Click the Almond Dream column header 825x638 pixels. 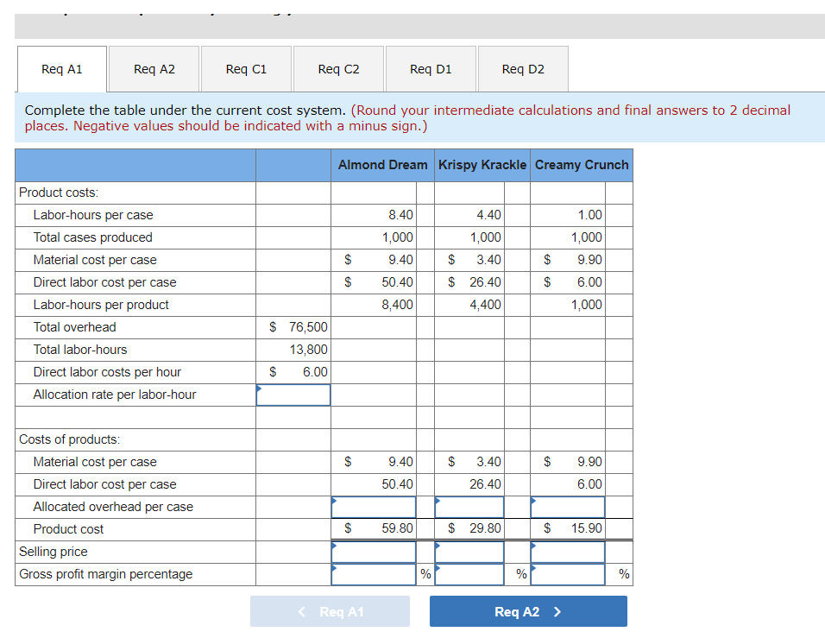click(x=382, y=165)
